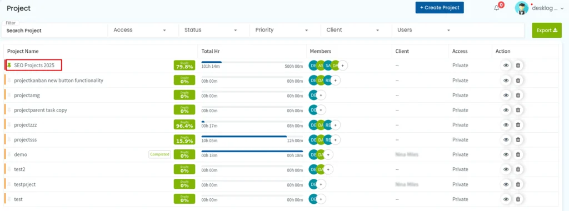Viewport: 569px width, 211px height.
Task: Click the Create Project button
Action: click(440, 8)
